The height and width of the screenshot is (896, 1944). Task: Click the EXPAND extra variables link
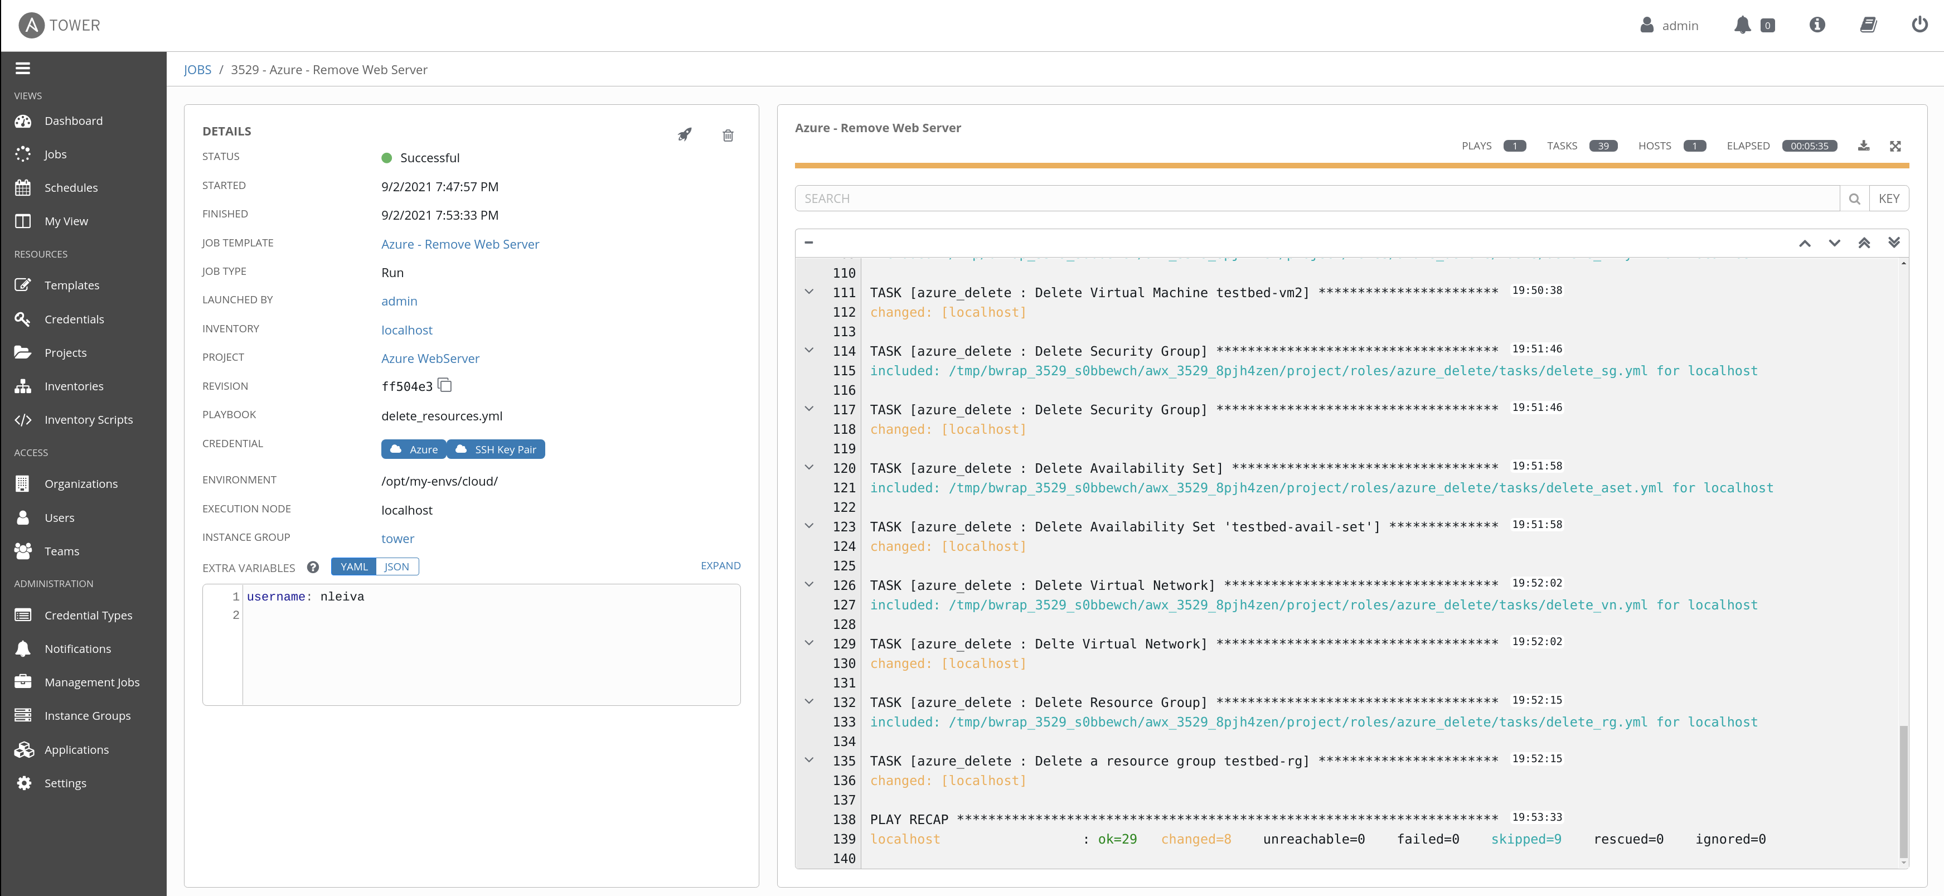(720, 565)
